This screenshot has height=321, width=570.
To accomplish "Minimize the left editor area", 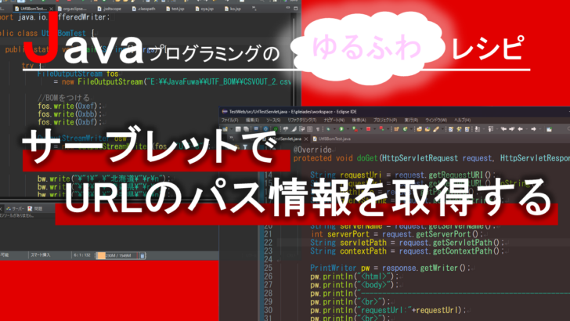I will point(288,8).
